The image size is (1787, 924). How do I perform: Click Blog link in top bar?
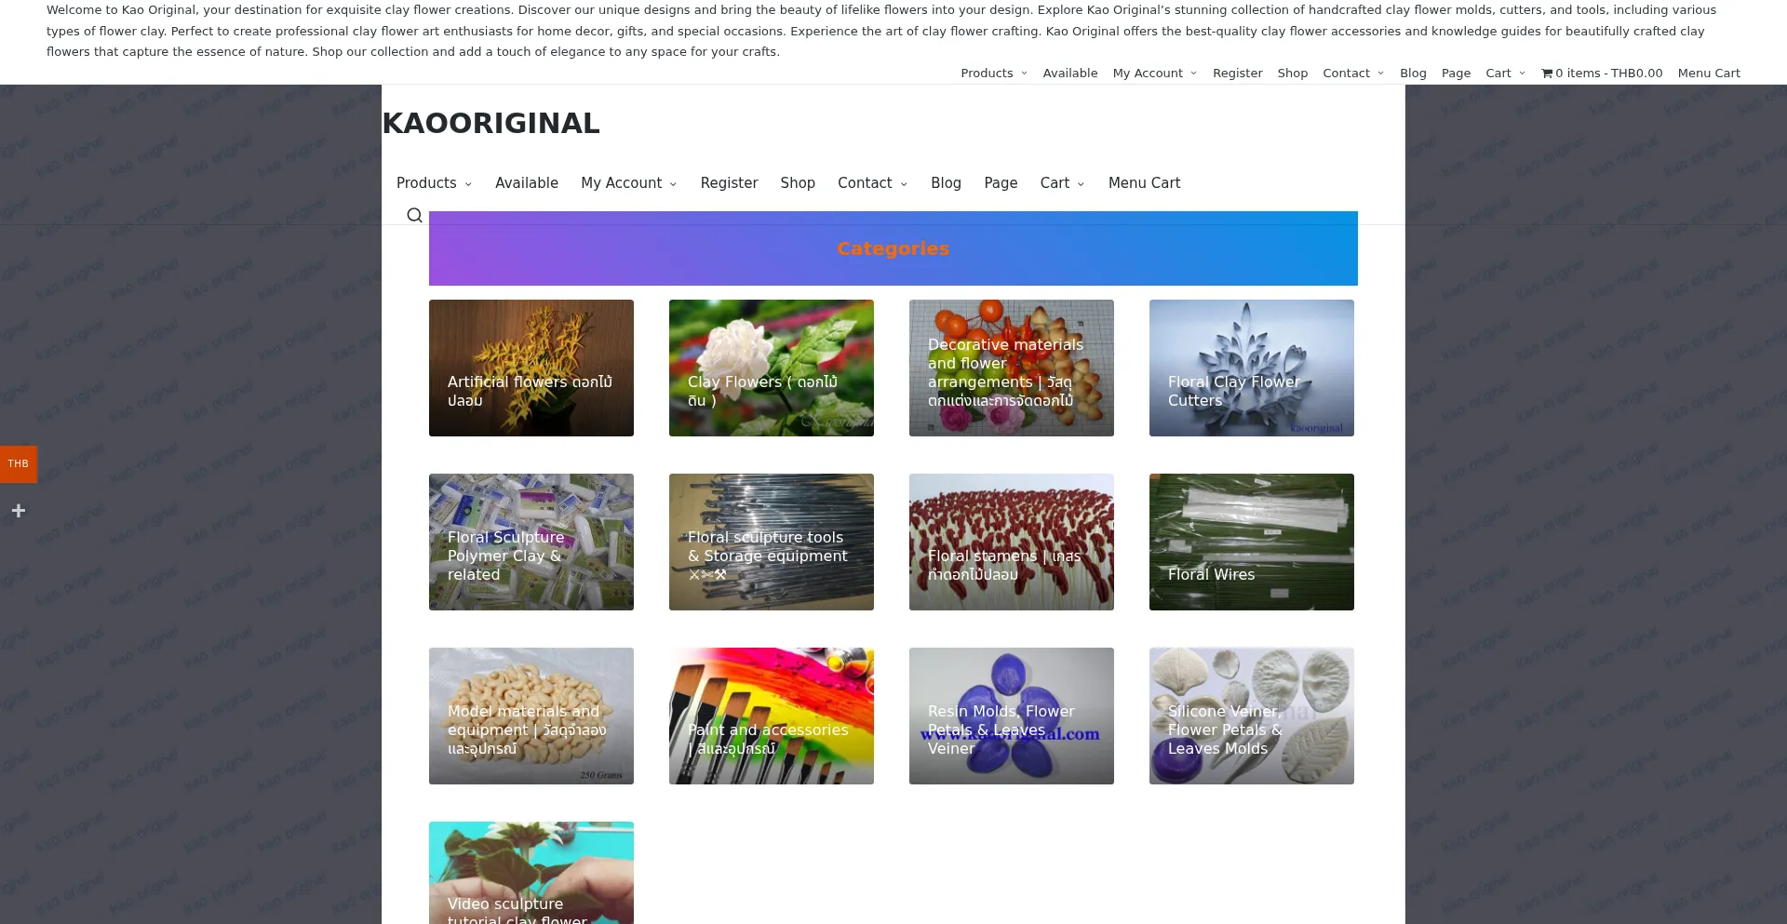pyautogui.click(x=1413, y=74)
